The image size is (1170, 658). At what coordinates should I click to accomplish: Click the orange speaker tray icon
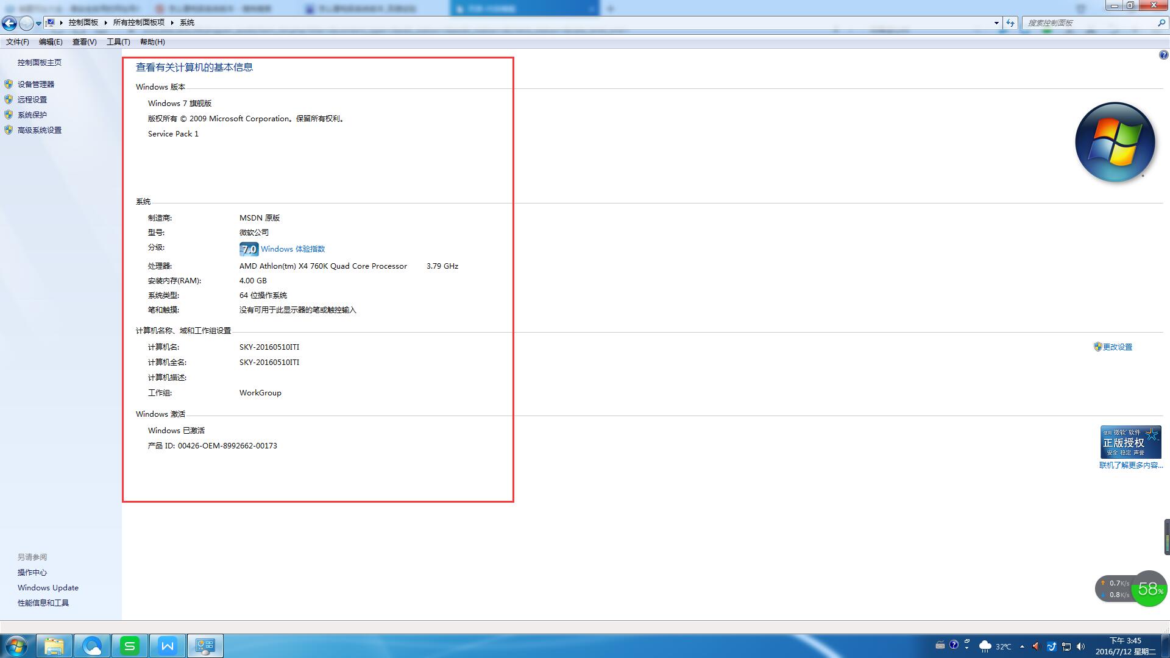1036,646
